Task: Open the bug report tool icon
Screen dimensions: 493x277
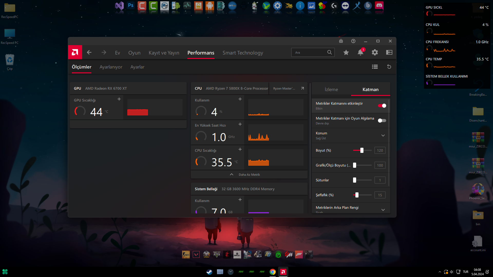Action: pos(341,41)
